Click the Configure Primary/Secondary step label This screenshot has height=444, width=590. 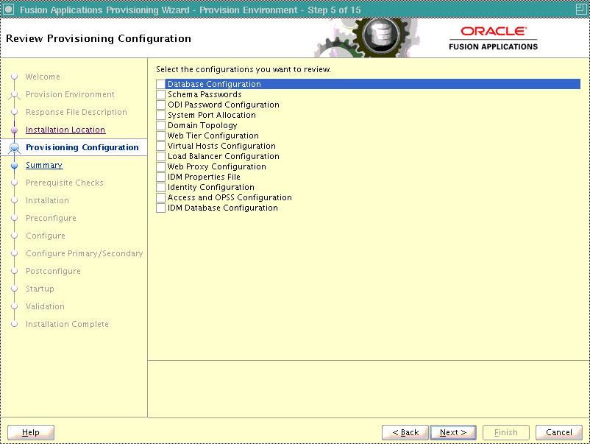85,253
